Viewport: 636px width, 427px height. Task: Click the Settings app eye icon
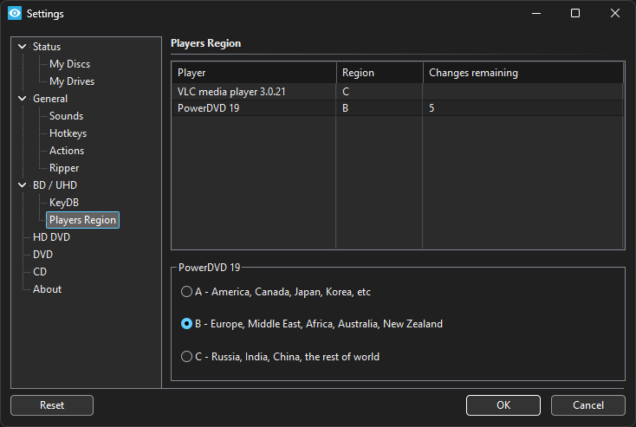[x=15, y=13]
